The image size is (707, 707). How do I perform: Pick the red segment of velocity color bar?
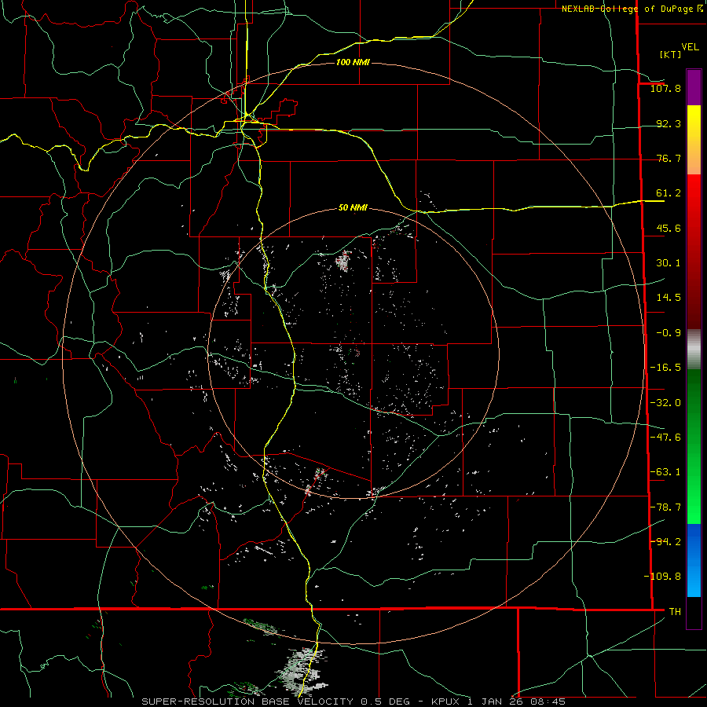(694, 251)
